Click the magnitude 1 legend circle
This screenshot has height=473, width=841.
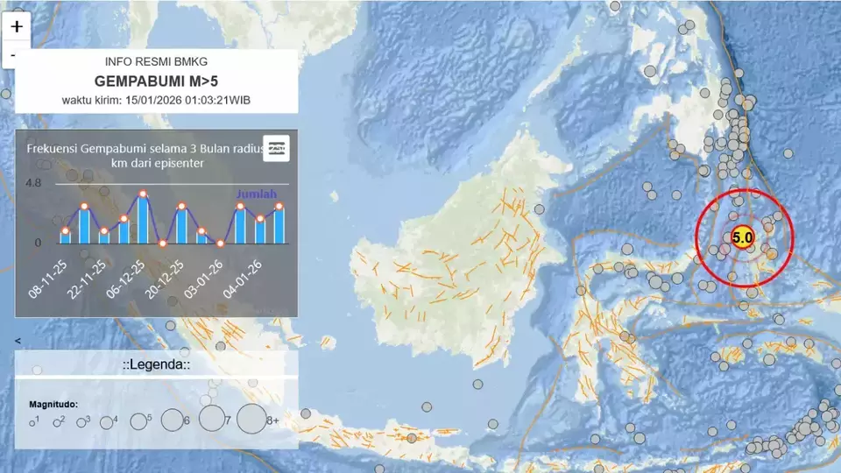[32, 423]
